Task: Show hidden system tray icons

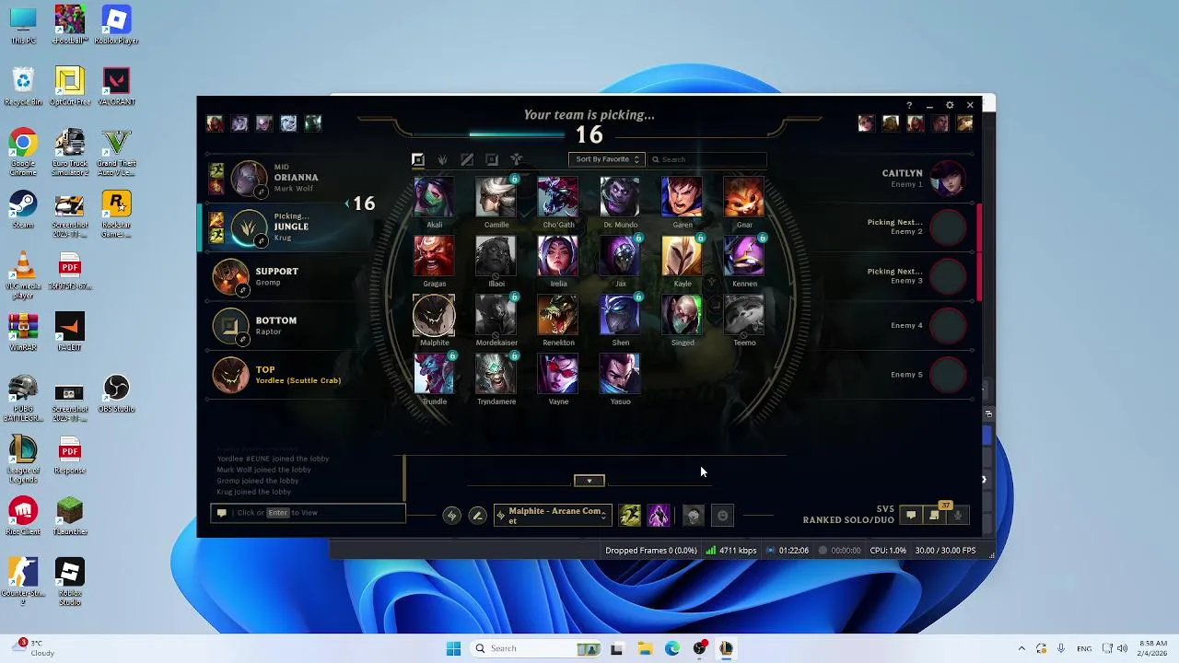Action: tap(1021, 648)
